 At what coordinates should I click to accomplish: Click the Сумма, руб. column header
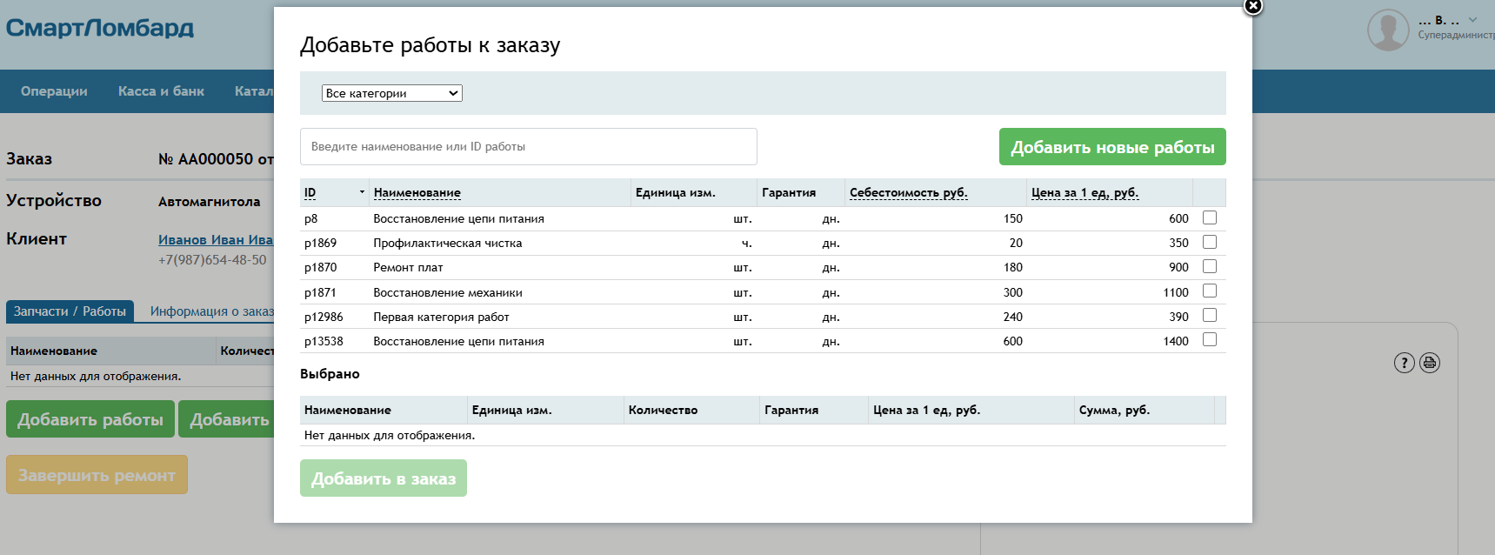1114,410
